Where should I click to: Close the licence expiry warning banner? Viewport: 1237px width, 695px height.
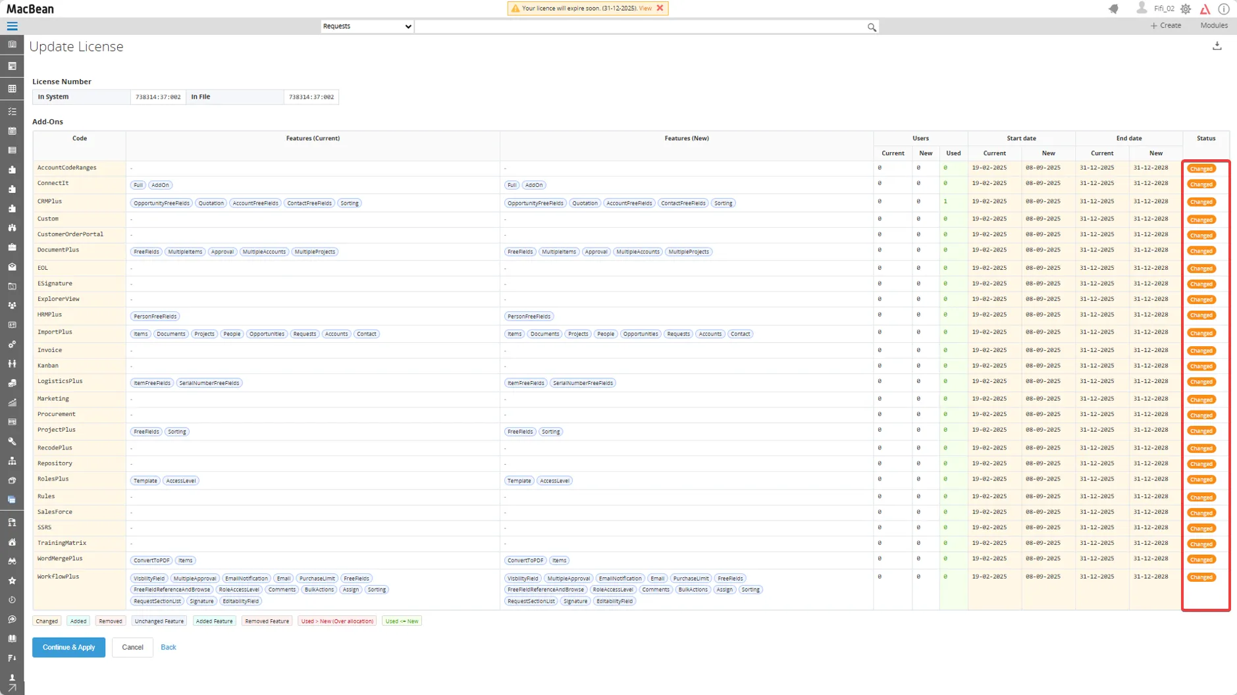pos(660,8)
